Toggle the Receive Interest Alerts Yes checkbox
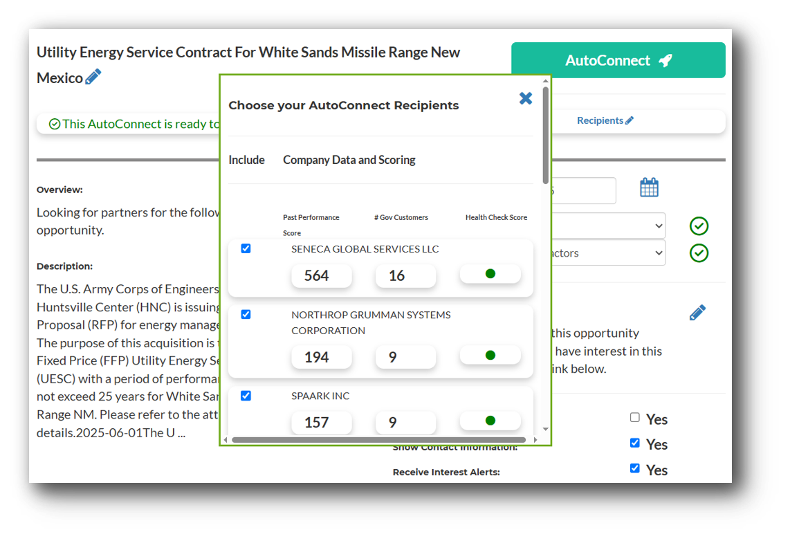The height and width of the screenshot is (541, 790). coord(635,468)
